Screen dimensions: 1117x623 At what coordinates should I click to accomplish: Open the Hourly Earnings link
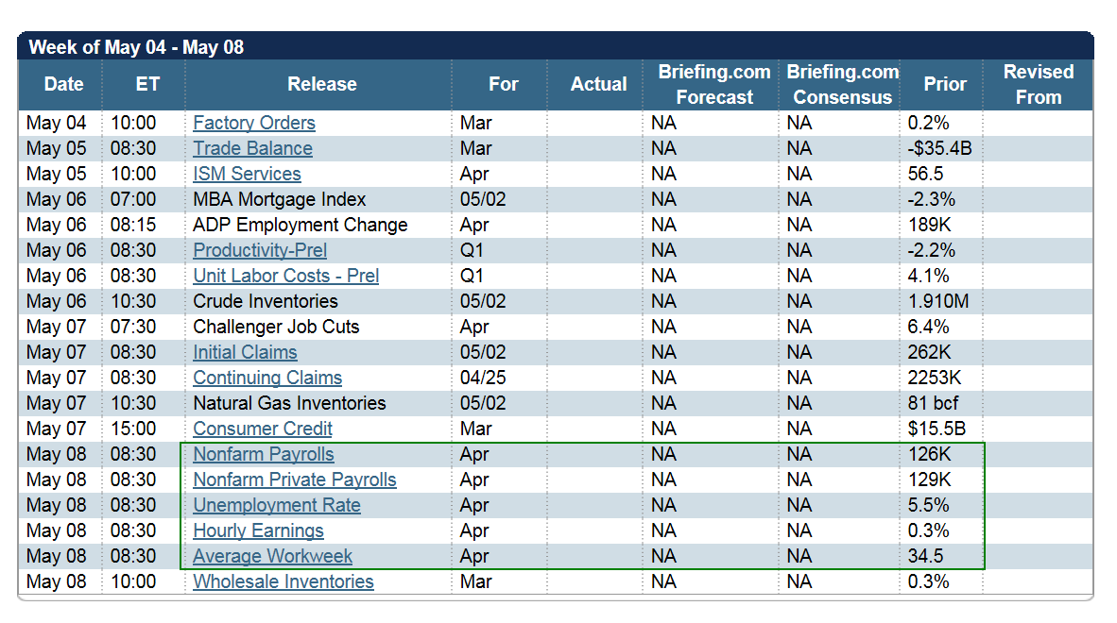pyautogui.click(x=259, y=531)
